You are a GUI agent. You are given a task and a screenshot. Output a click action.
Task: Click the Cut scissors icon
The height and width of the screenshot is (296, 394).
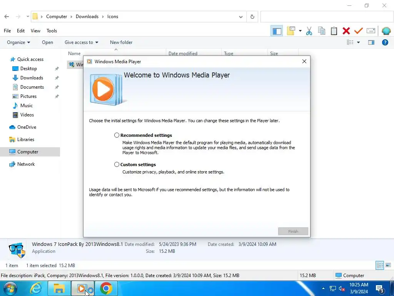coord(309,31)
